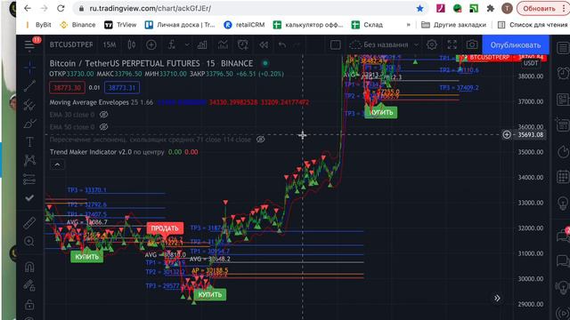The width and height of the screenshot is (570, 320).
Task: Open the TradingView hamburger menu
Action: (x=29, y=44)
